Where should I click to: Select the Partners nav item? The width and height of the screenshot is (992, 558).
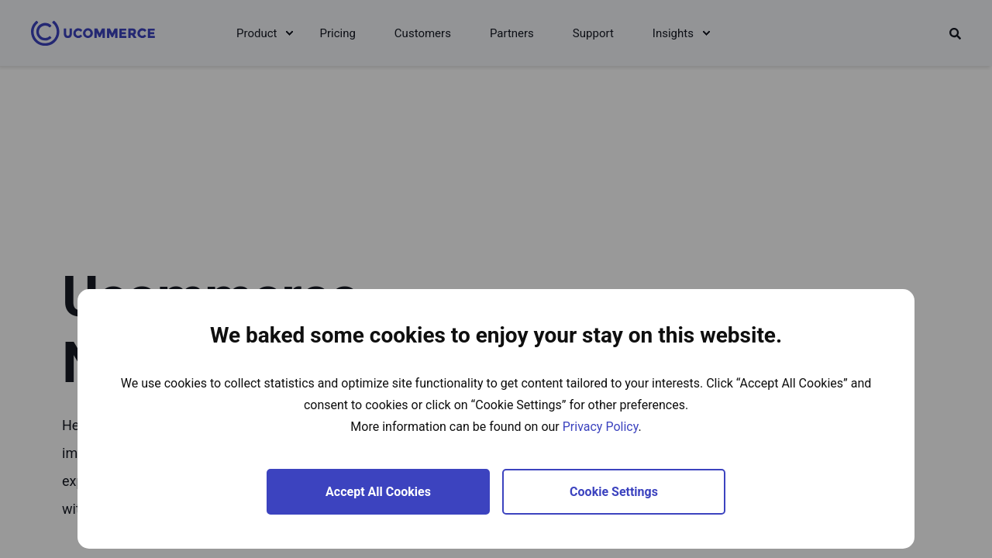[511, 33]
